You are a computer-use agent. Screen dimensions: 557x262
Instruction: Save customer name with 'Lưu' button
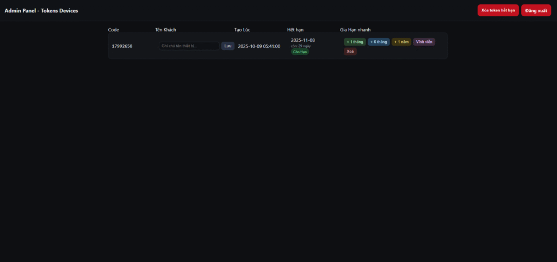[x=228, y=46]
